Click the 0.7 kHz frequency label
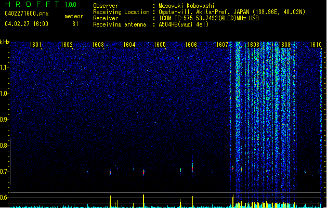 [4, 172]
